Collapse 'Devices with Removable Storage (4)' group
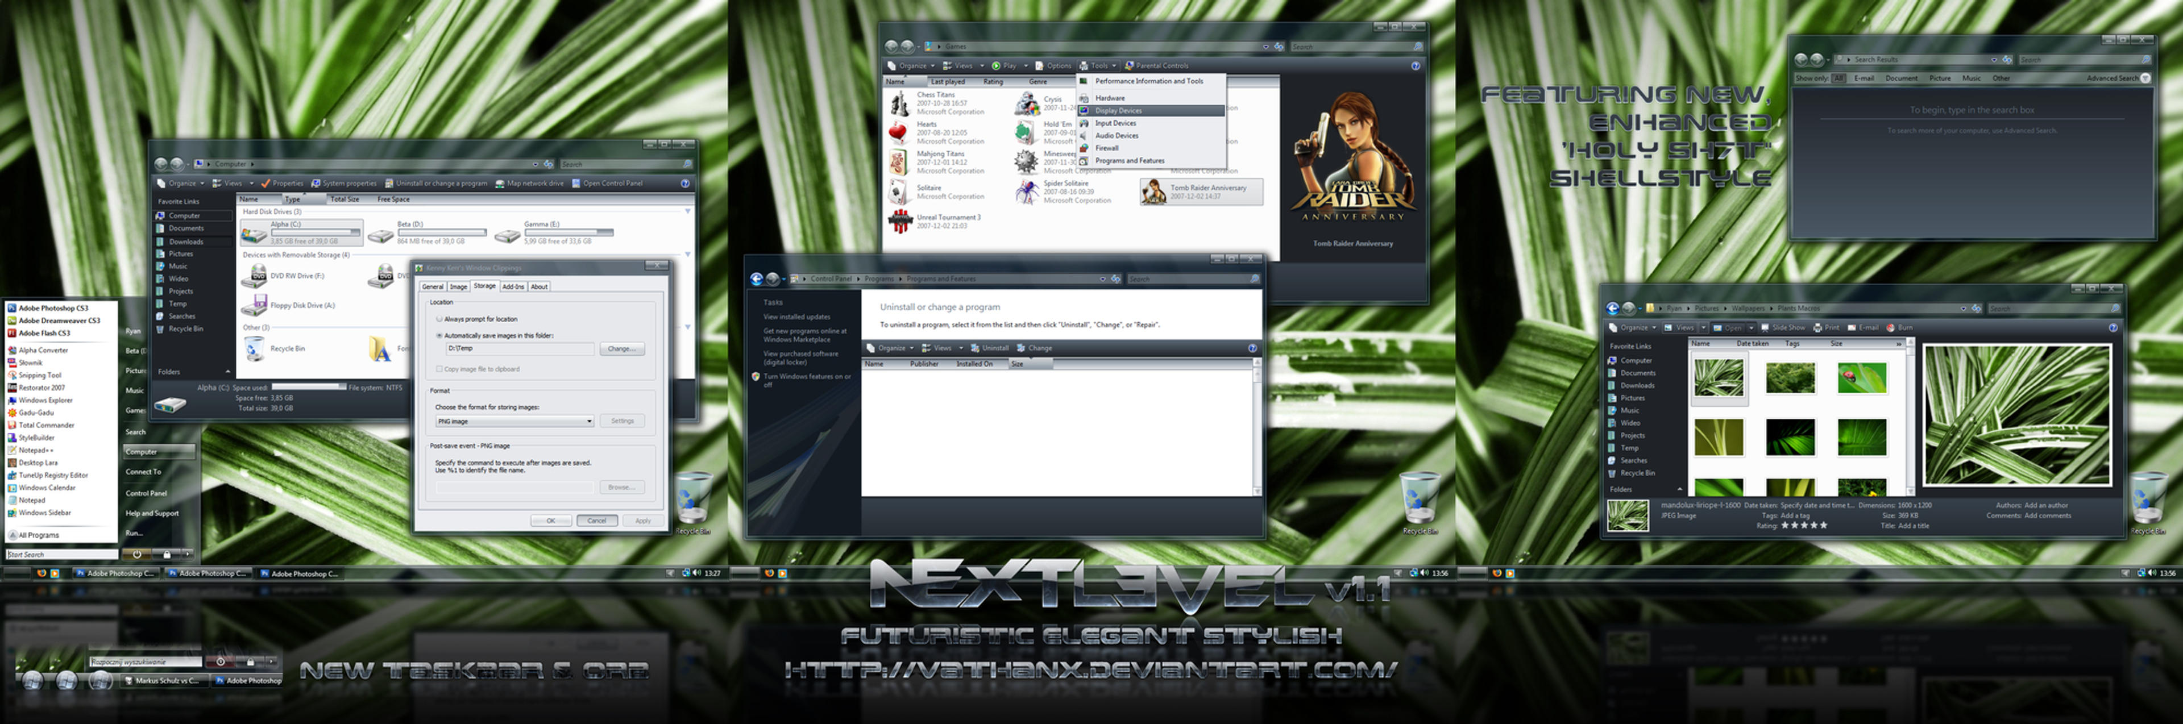 click(x=687, y=255)
